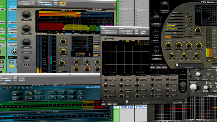The height and width of the screenshot is (122, 217).
Task: Click Copy A at Epure bottom right
Action: pyautogui.click(x=175, y=103)
